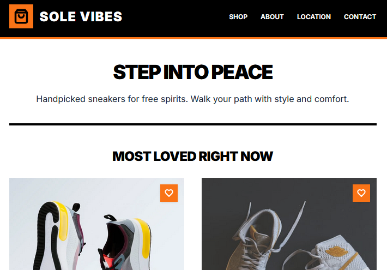This screenshot has width=387, height=270.
Task: Open the SHOP navigation link
Action: coord(238,17)
